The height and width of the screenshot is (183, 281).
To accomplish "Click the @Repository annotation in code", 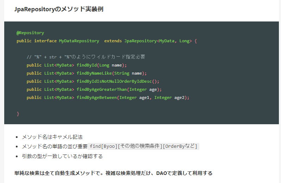I will click(x=30, y=33).
